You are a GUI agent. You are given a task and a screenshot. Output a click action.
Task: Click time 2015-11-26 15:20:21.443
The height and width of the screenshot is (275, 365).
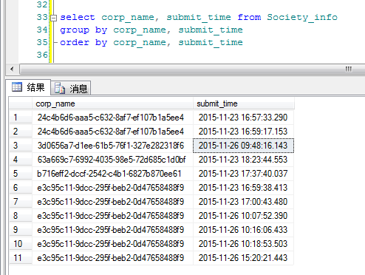coord(244,258)
